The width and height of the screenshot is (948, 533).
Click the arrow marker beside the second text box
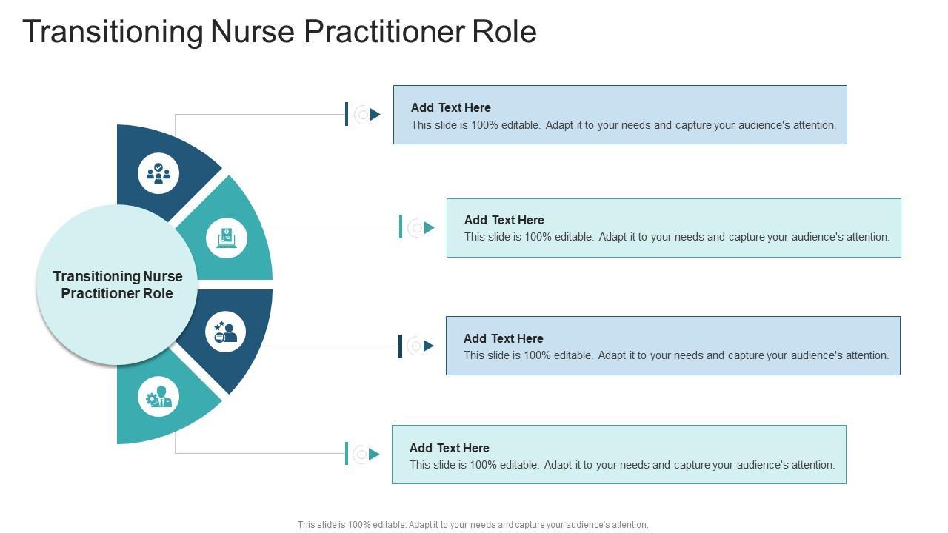click(429, 228)
